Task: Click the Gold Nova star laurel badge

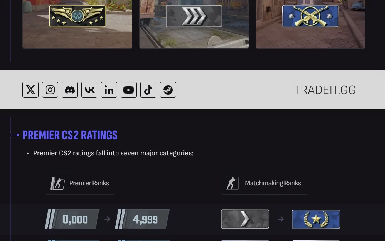Action: [x=316, y=219]
